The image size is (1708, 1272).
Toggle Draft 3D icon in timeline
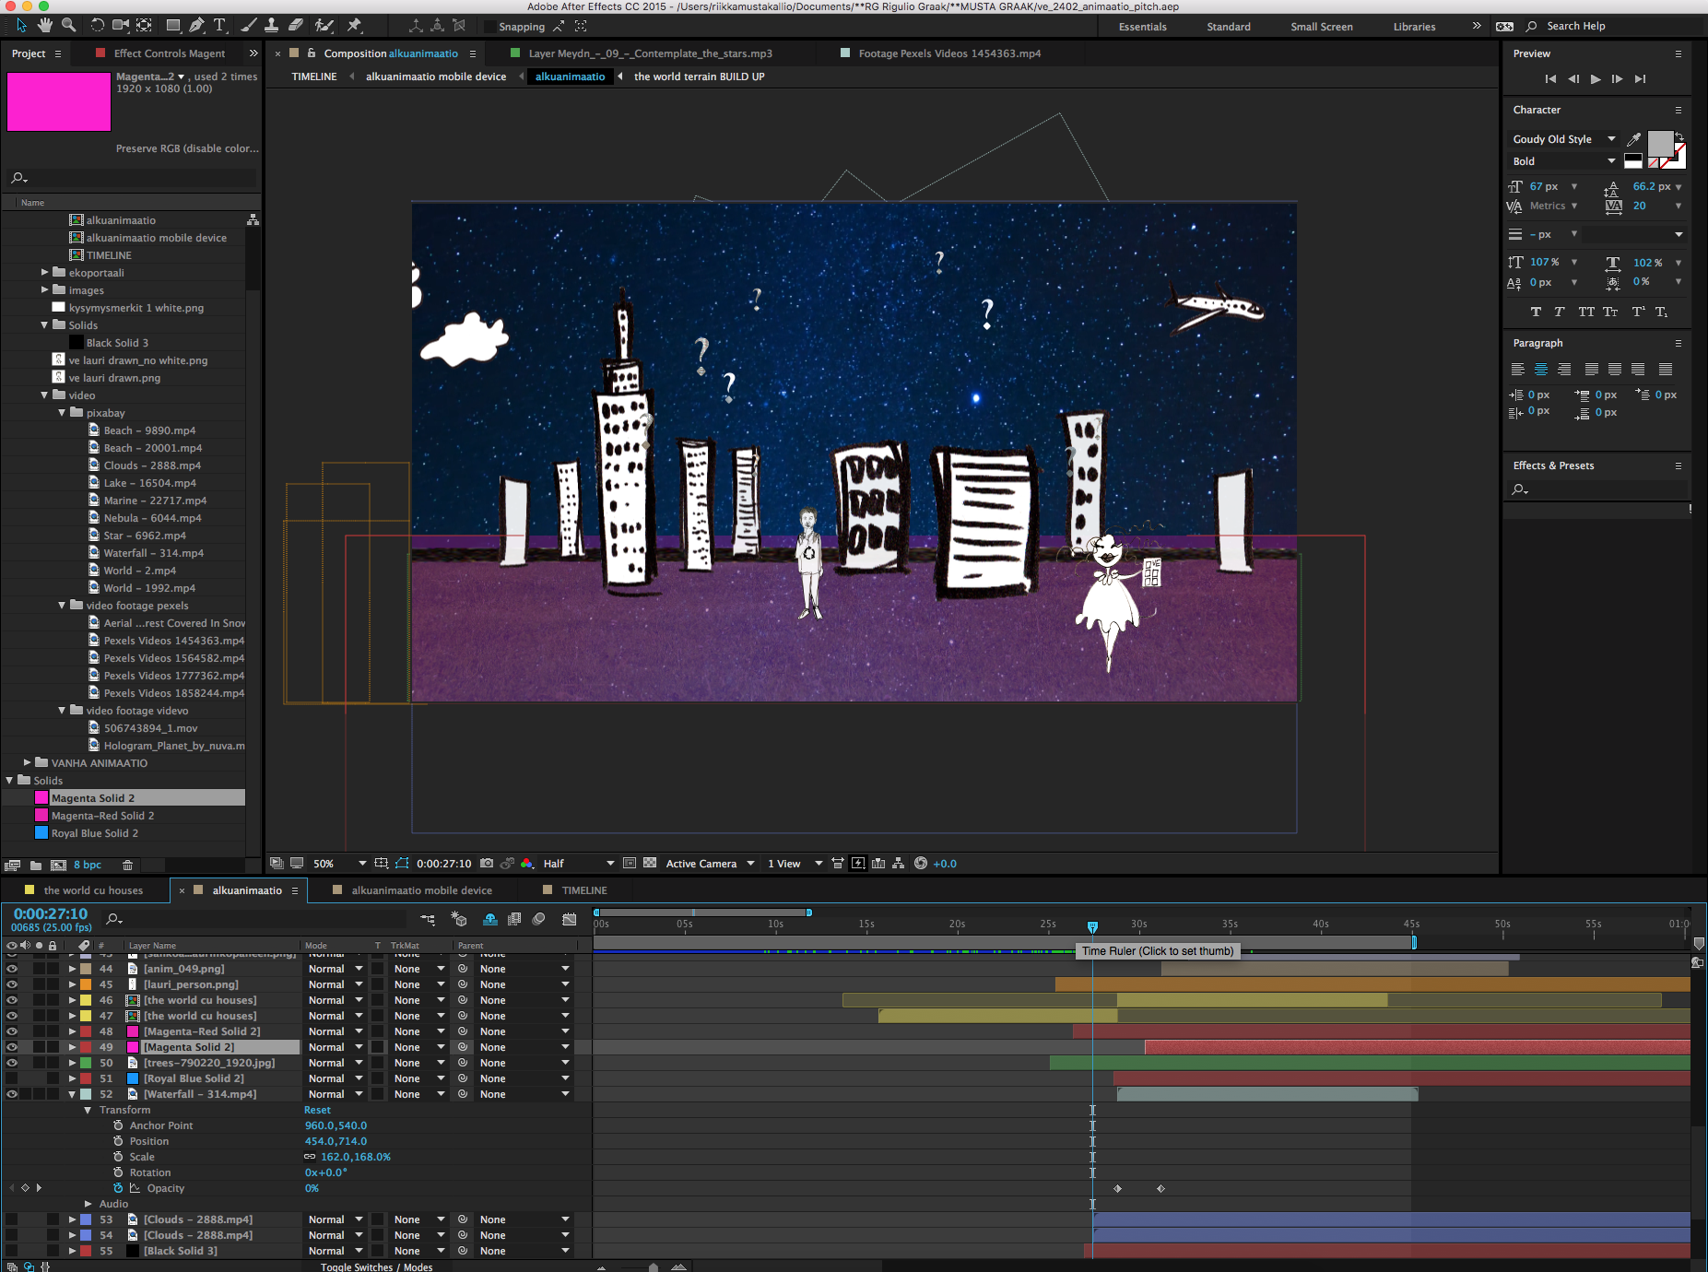[x=459, y=919]
